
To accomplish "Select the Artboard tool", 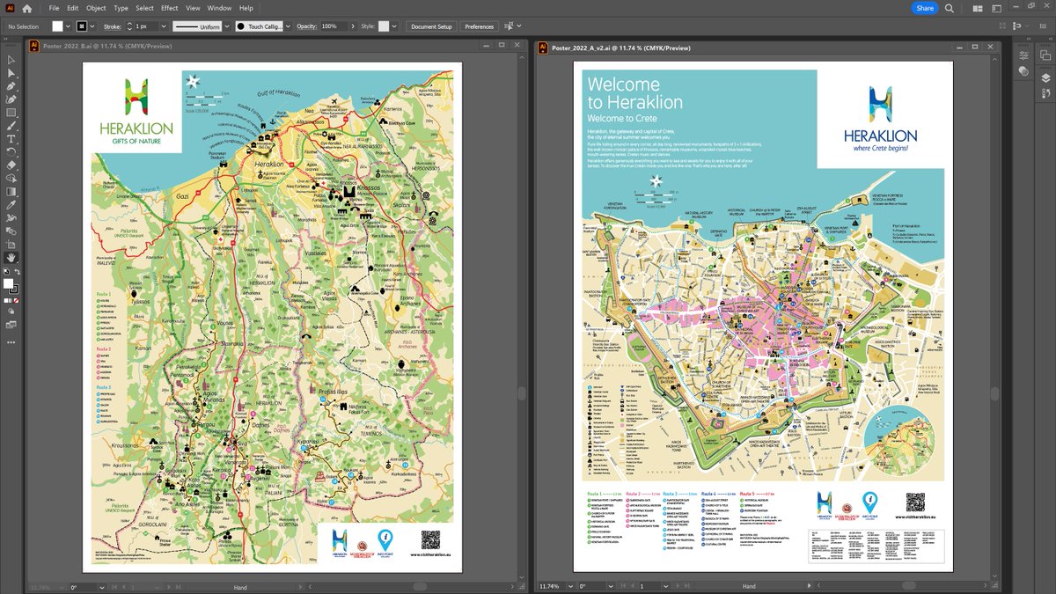I will (x=11, y=245).
